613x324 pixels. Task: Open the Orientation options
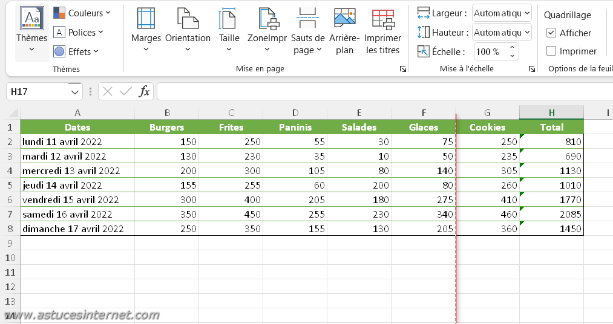188,18
